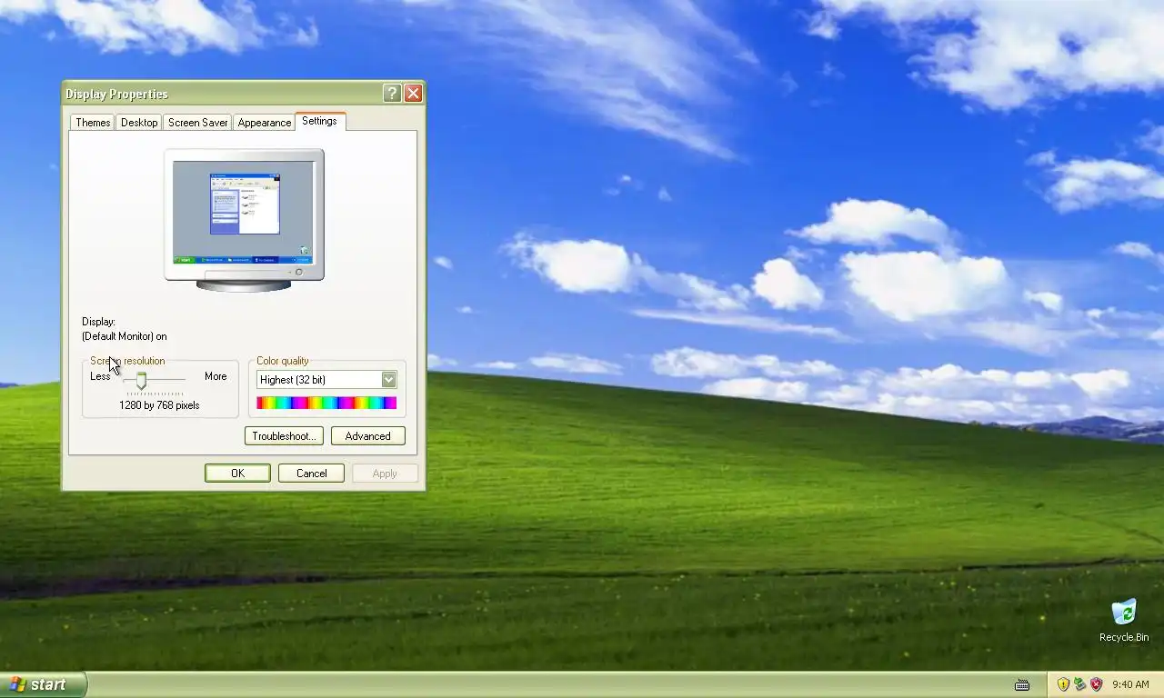The width and height of the screenshot is (1164, 698).
Task: Click the screen resolution slider handle
Action: (141, 380)
